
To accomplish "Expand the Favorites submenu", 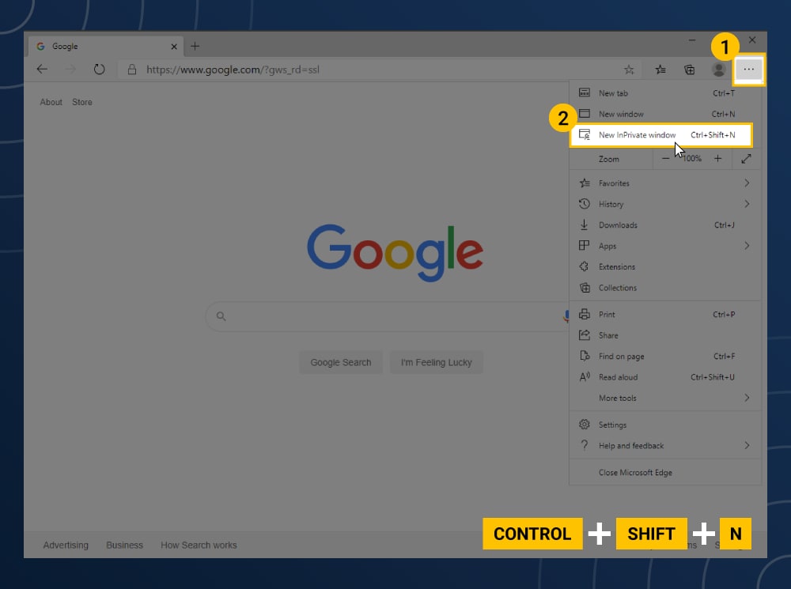I will (x=665, y=183).
